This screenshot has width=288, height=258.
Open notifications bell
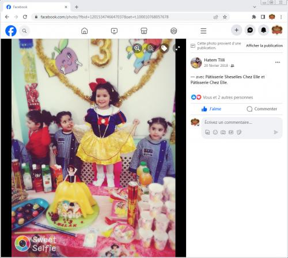(263, 30)
